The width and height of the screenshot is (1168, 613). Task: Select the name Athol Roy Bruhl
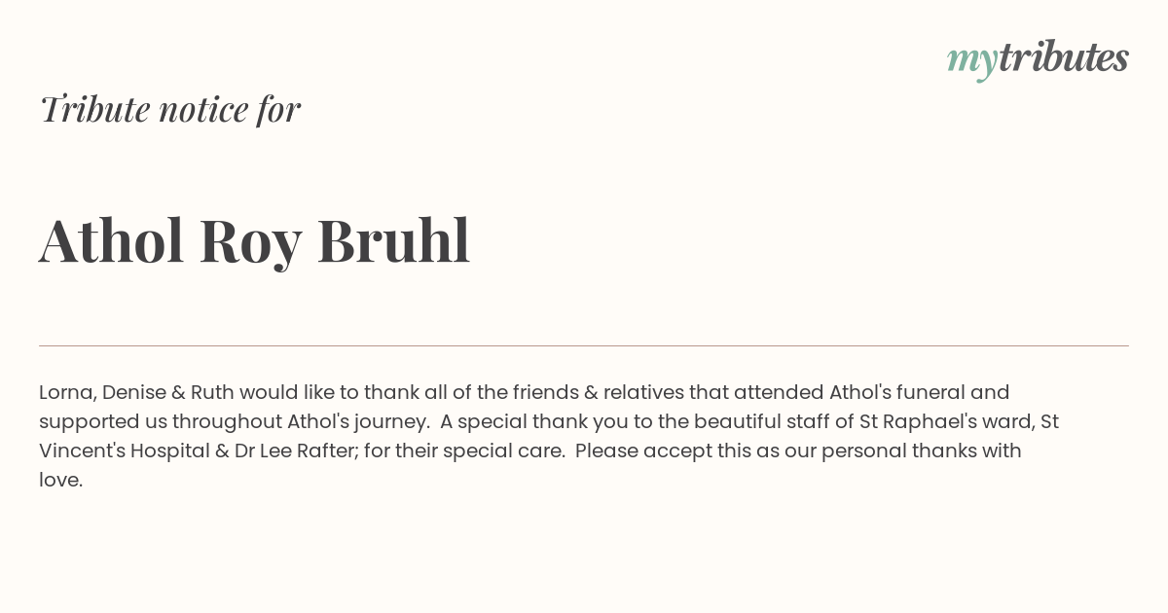coord(255,240)
